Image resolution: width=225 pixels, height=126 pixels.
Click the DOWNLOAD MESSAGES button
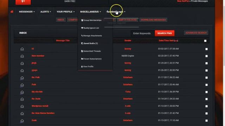click(x=153, y=20)
